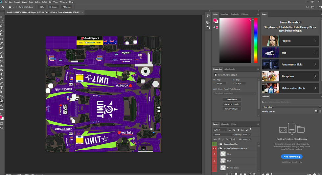Image resolution: width=322 pixels, height=175 pixels.
Task: Select the Clone Stamp tool
Action: (1, 57)
